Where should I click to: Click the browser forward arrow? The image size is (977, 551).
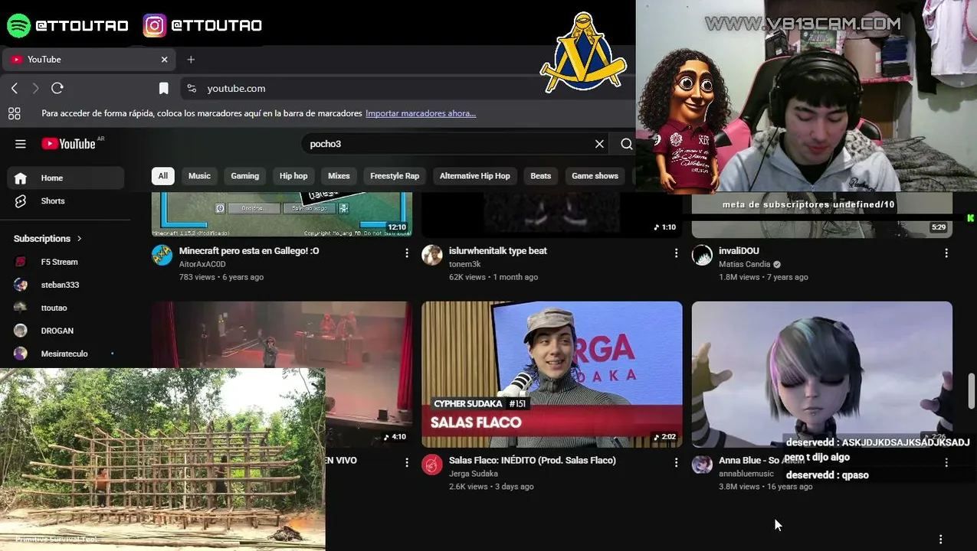[x=35, y=89]
